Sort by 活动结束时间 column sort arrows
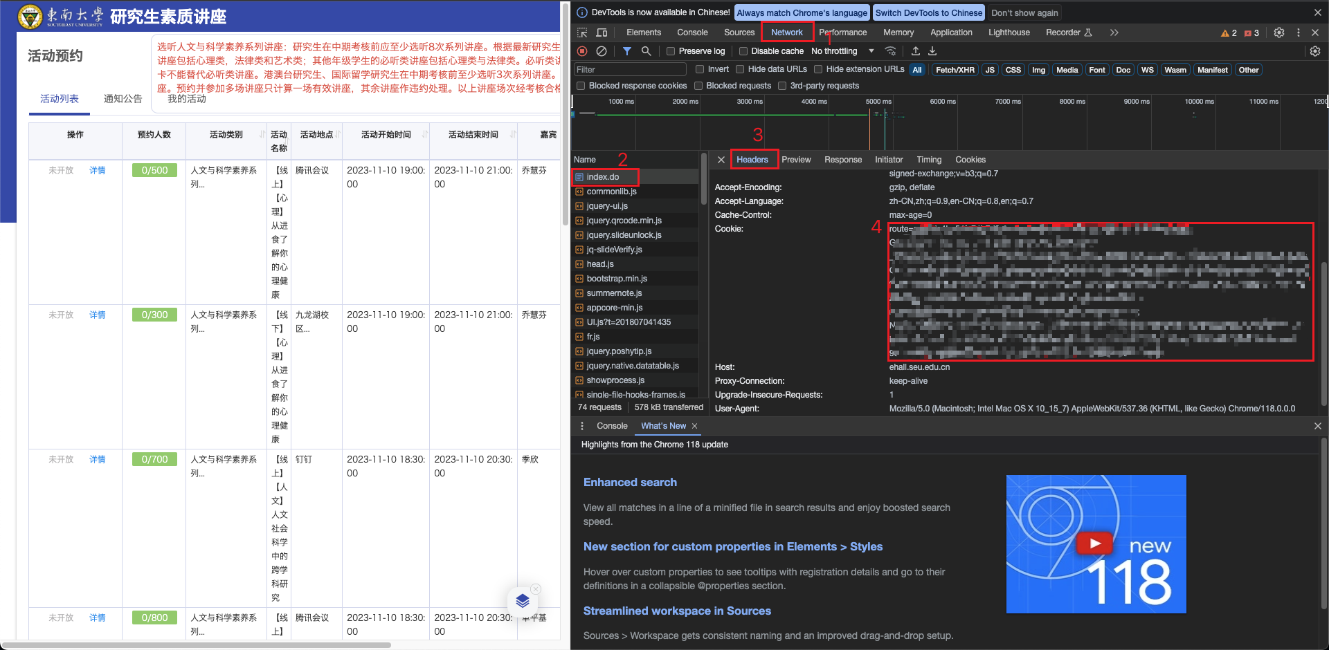This screenshot has height=650, width=1329. click(513, 134)
